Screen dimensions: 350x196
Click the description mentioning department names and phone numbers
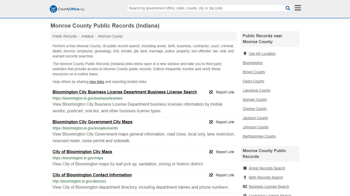[x=141, y=187]
